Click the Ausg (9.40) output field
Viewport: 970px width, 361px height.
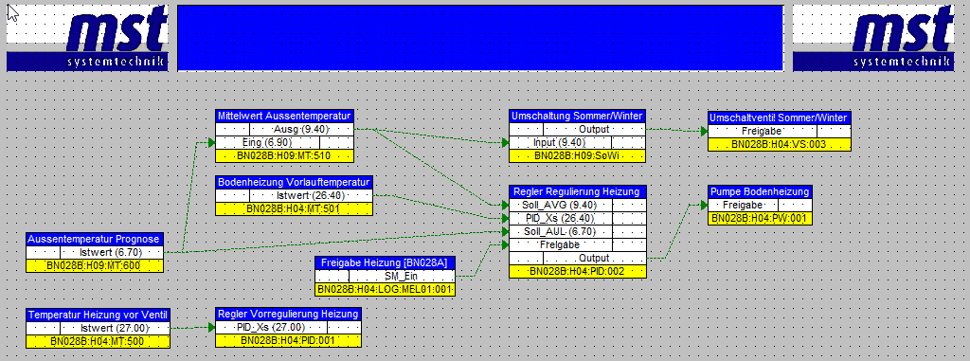302,130
